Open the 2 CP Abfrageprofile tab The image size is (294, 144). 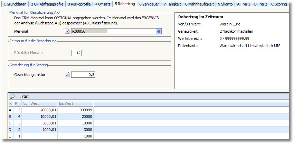point(47,4)
